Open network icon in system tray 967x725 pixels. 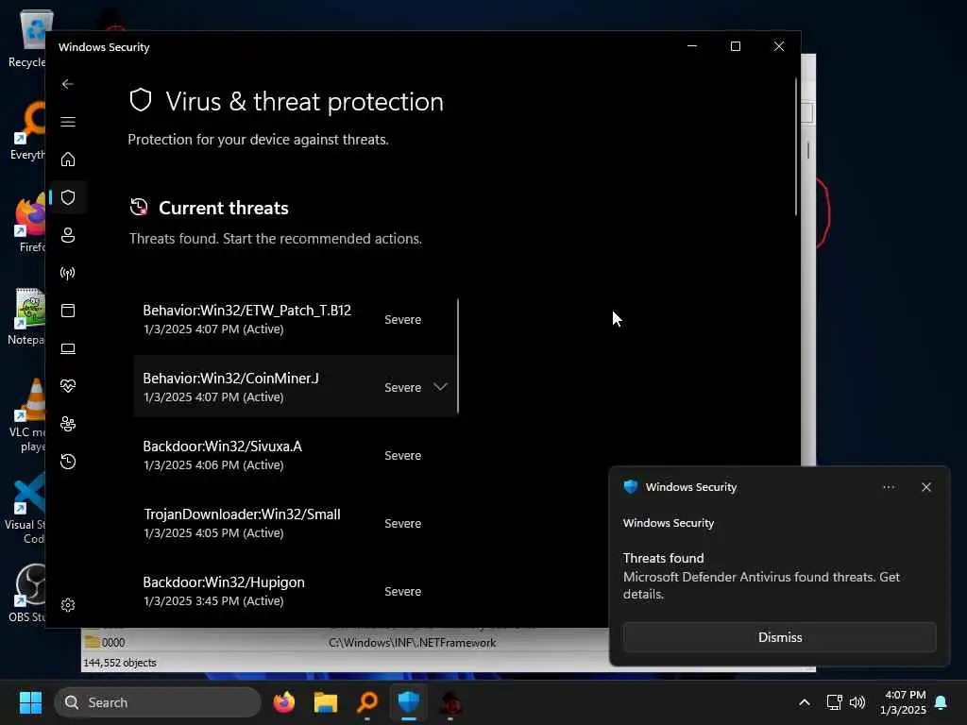tap(834, 702)
